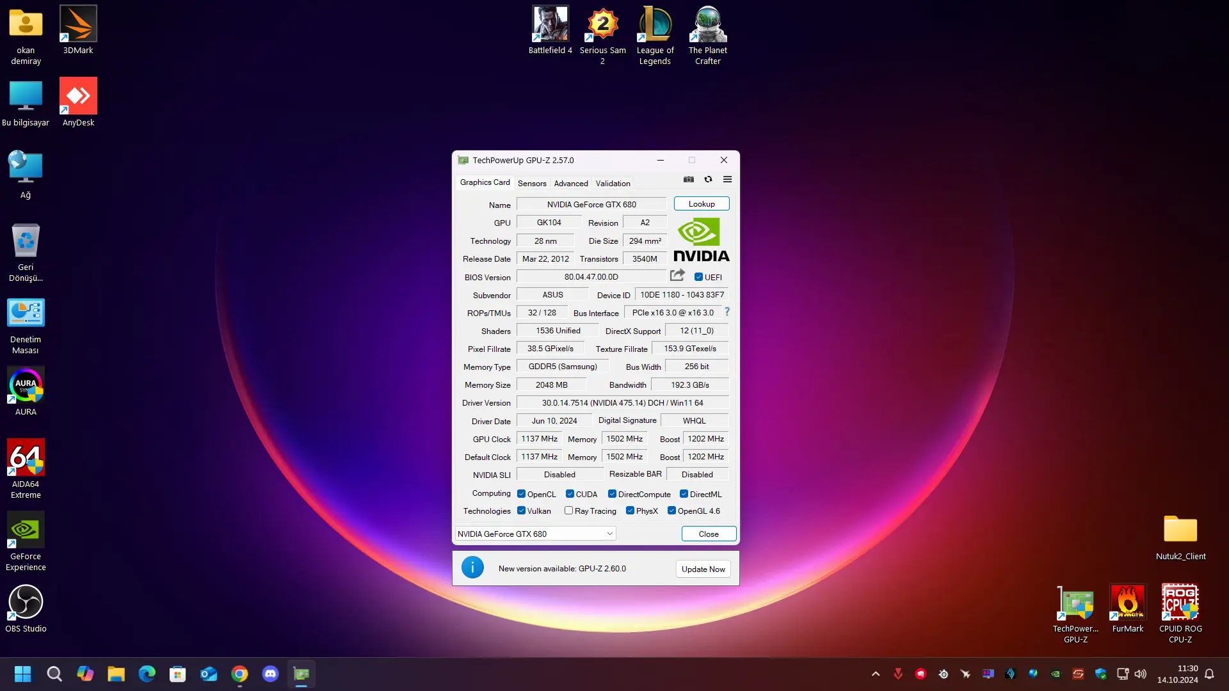Toggle the PhysX checkbox
Image resolution: width=1229 pixels, height=691 pixels.
630,511
